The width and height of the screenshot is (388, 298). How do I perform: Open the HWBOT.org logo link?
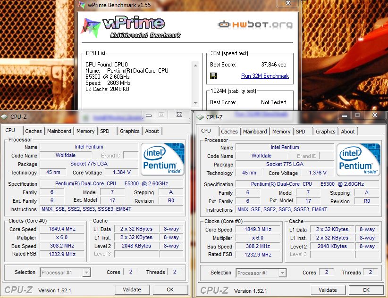click(255, 24)
